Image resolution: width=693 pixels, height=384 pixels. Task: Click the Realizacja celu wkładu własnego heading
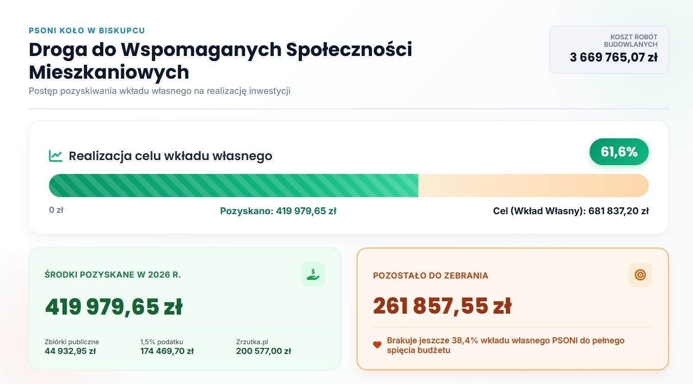[x=170, y=156]
